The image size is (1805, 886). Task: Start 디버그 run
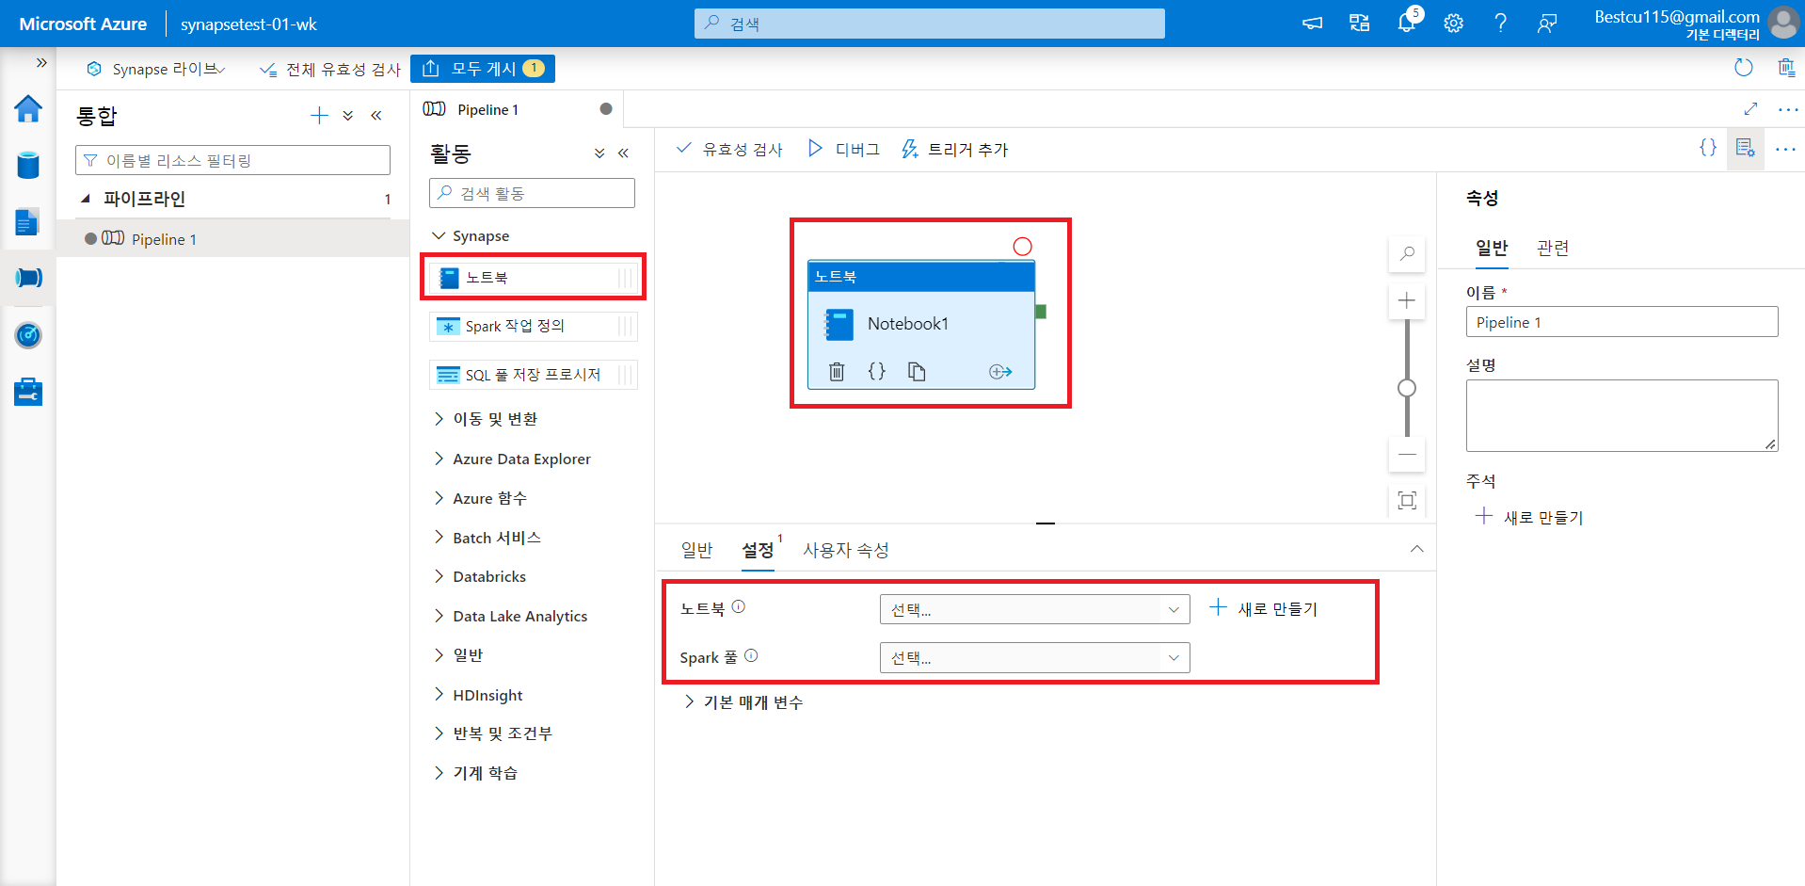843,149
